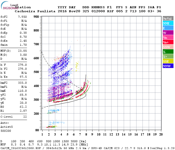
Task: Click the 8 MHz frequency axis label
Action: (x=86, y=134)
